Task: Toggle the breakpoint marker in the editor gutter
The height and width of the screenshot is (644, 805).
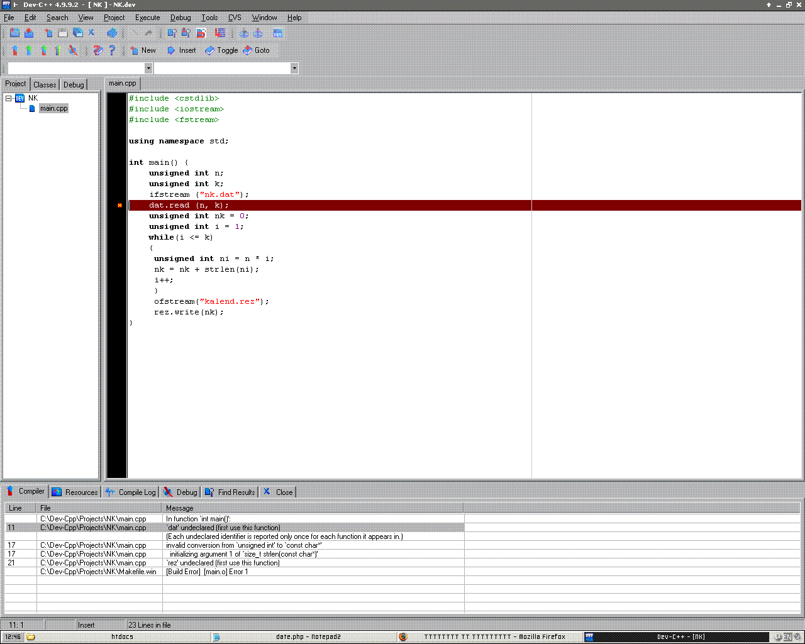Action: click(x=119, y=205)
